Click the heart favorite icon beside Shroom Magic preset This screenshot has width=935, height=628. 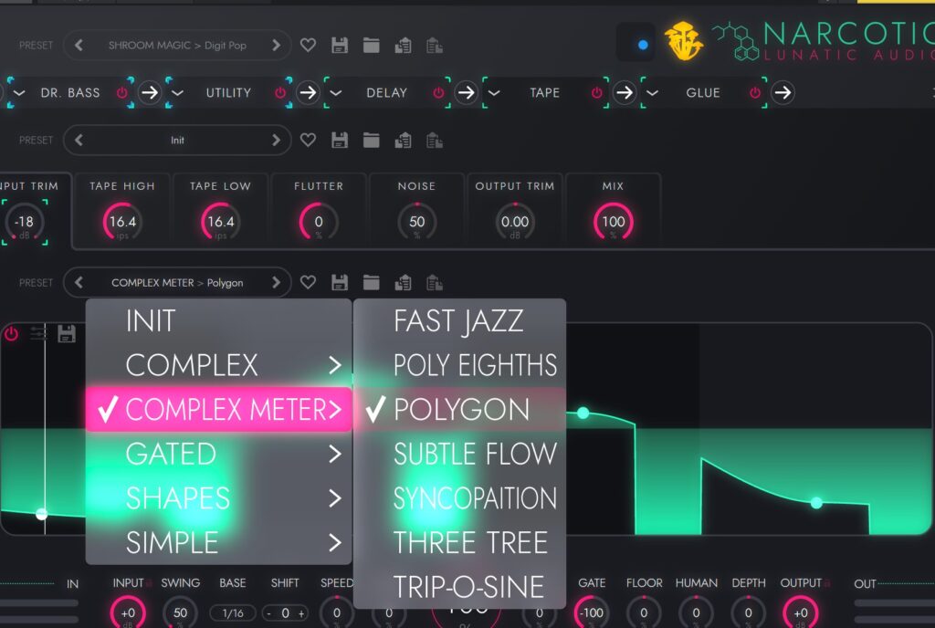coord(308,45)
